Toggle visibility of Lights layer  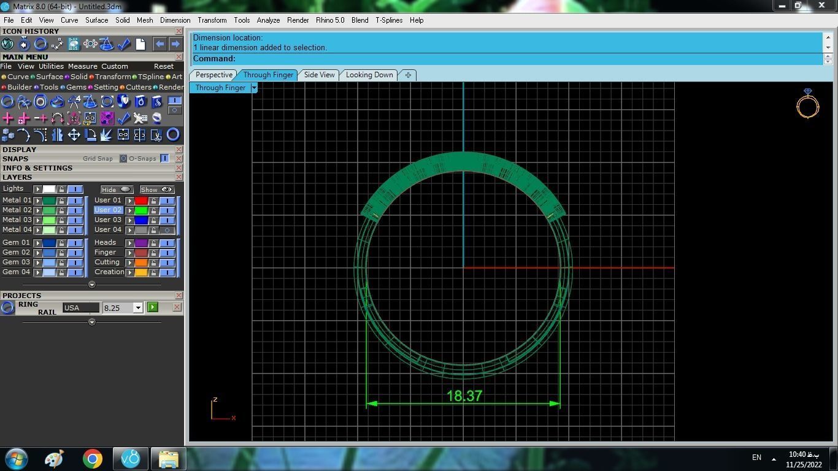pos(75,190)
